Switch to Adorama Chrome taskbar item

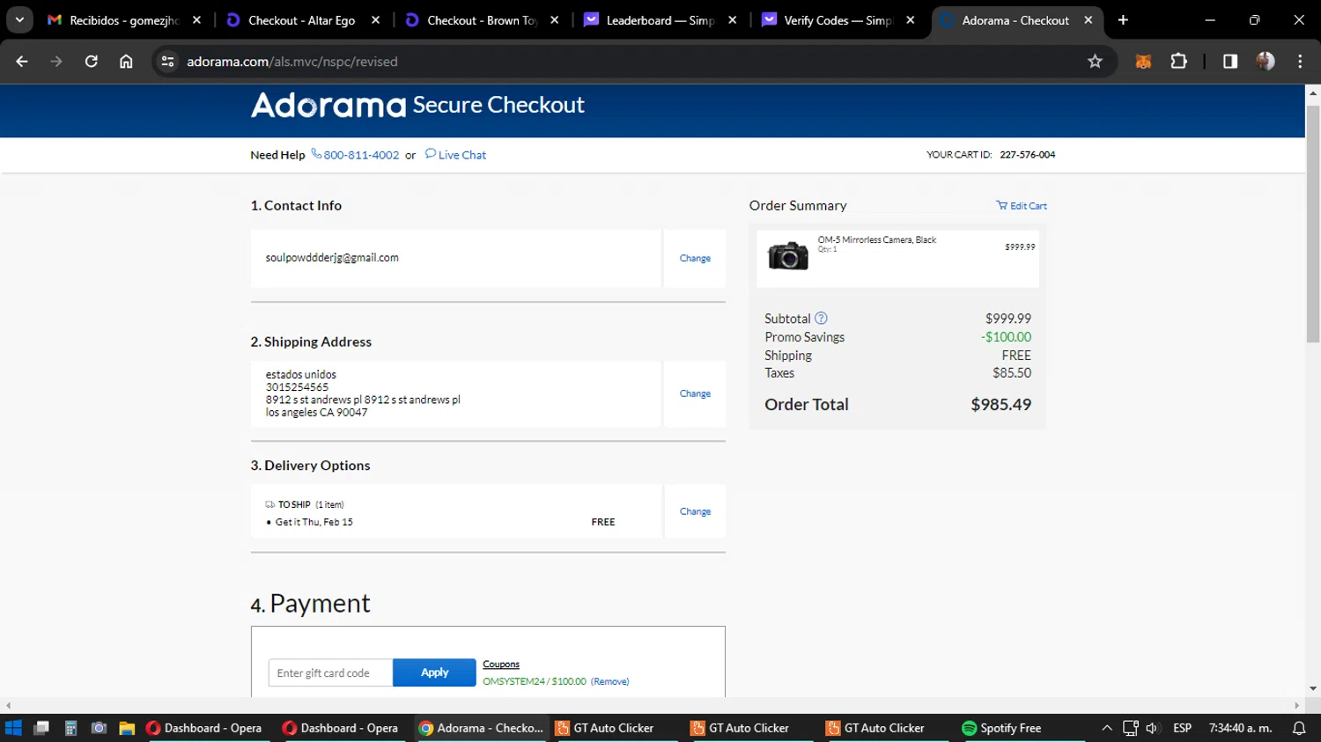[481, 728]
